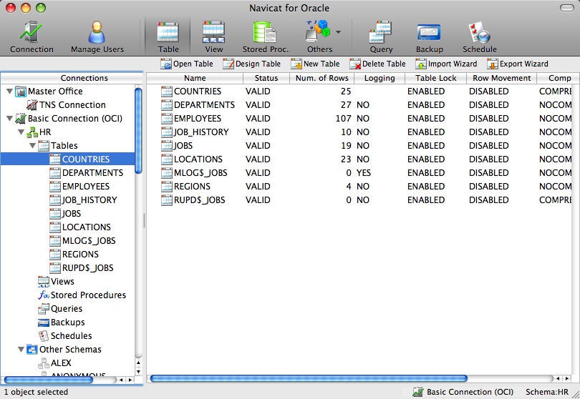This screenshot has height=399, width=580.
Task: Collapse the Tables tree node
Action: 32,146
